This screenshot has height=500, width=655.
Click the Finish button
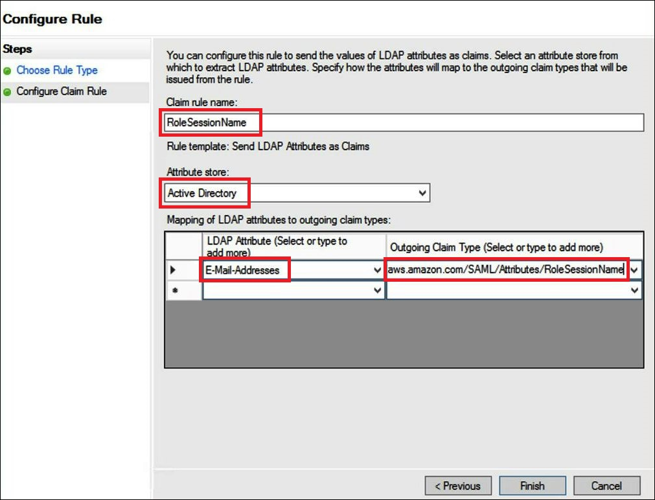pyautogui.click(x=533, y=486)
